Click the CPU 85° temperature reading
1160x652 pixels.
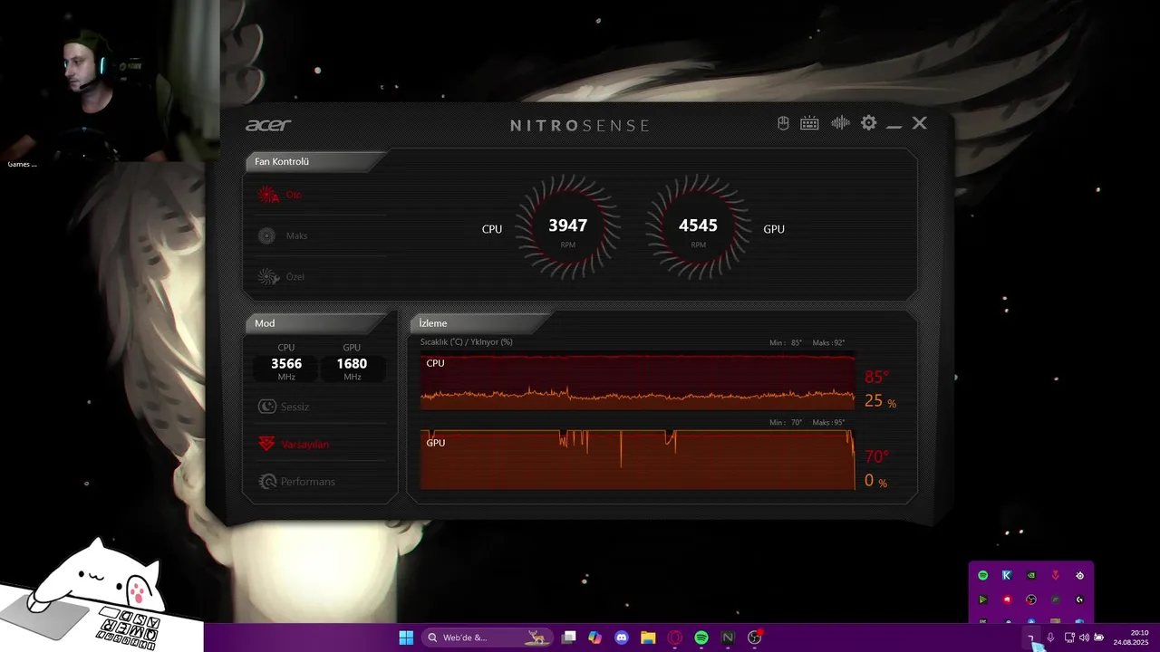(x=876, y=377)
